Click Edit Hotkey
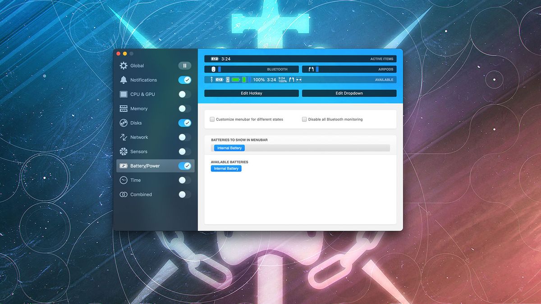Screen dimensions: 541x304 coord(251,93)
